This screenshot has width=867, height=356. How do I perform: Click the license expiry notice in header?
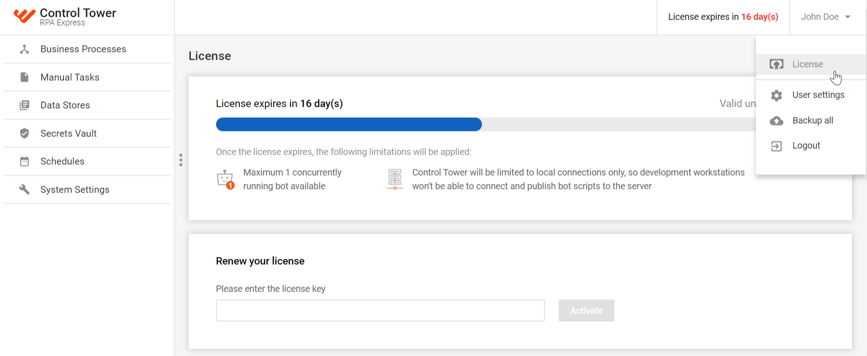(x=723, y=17)
